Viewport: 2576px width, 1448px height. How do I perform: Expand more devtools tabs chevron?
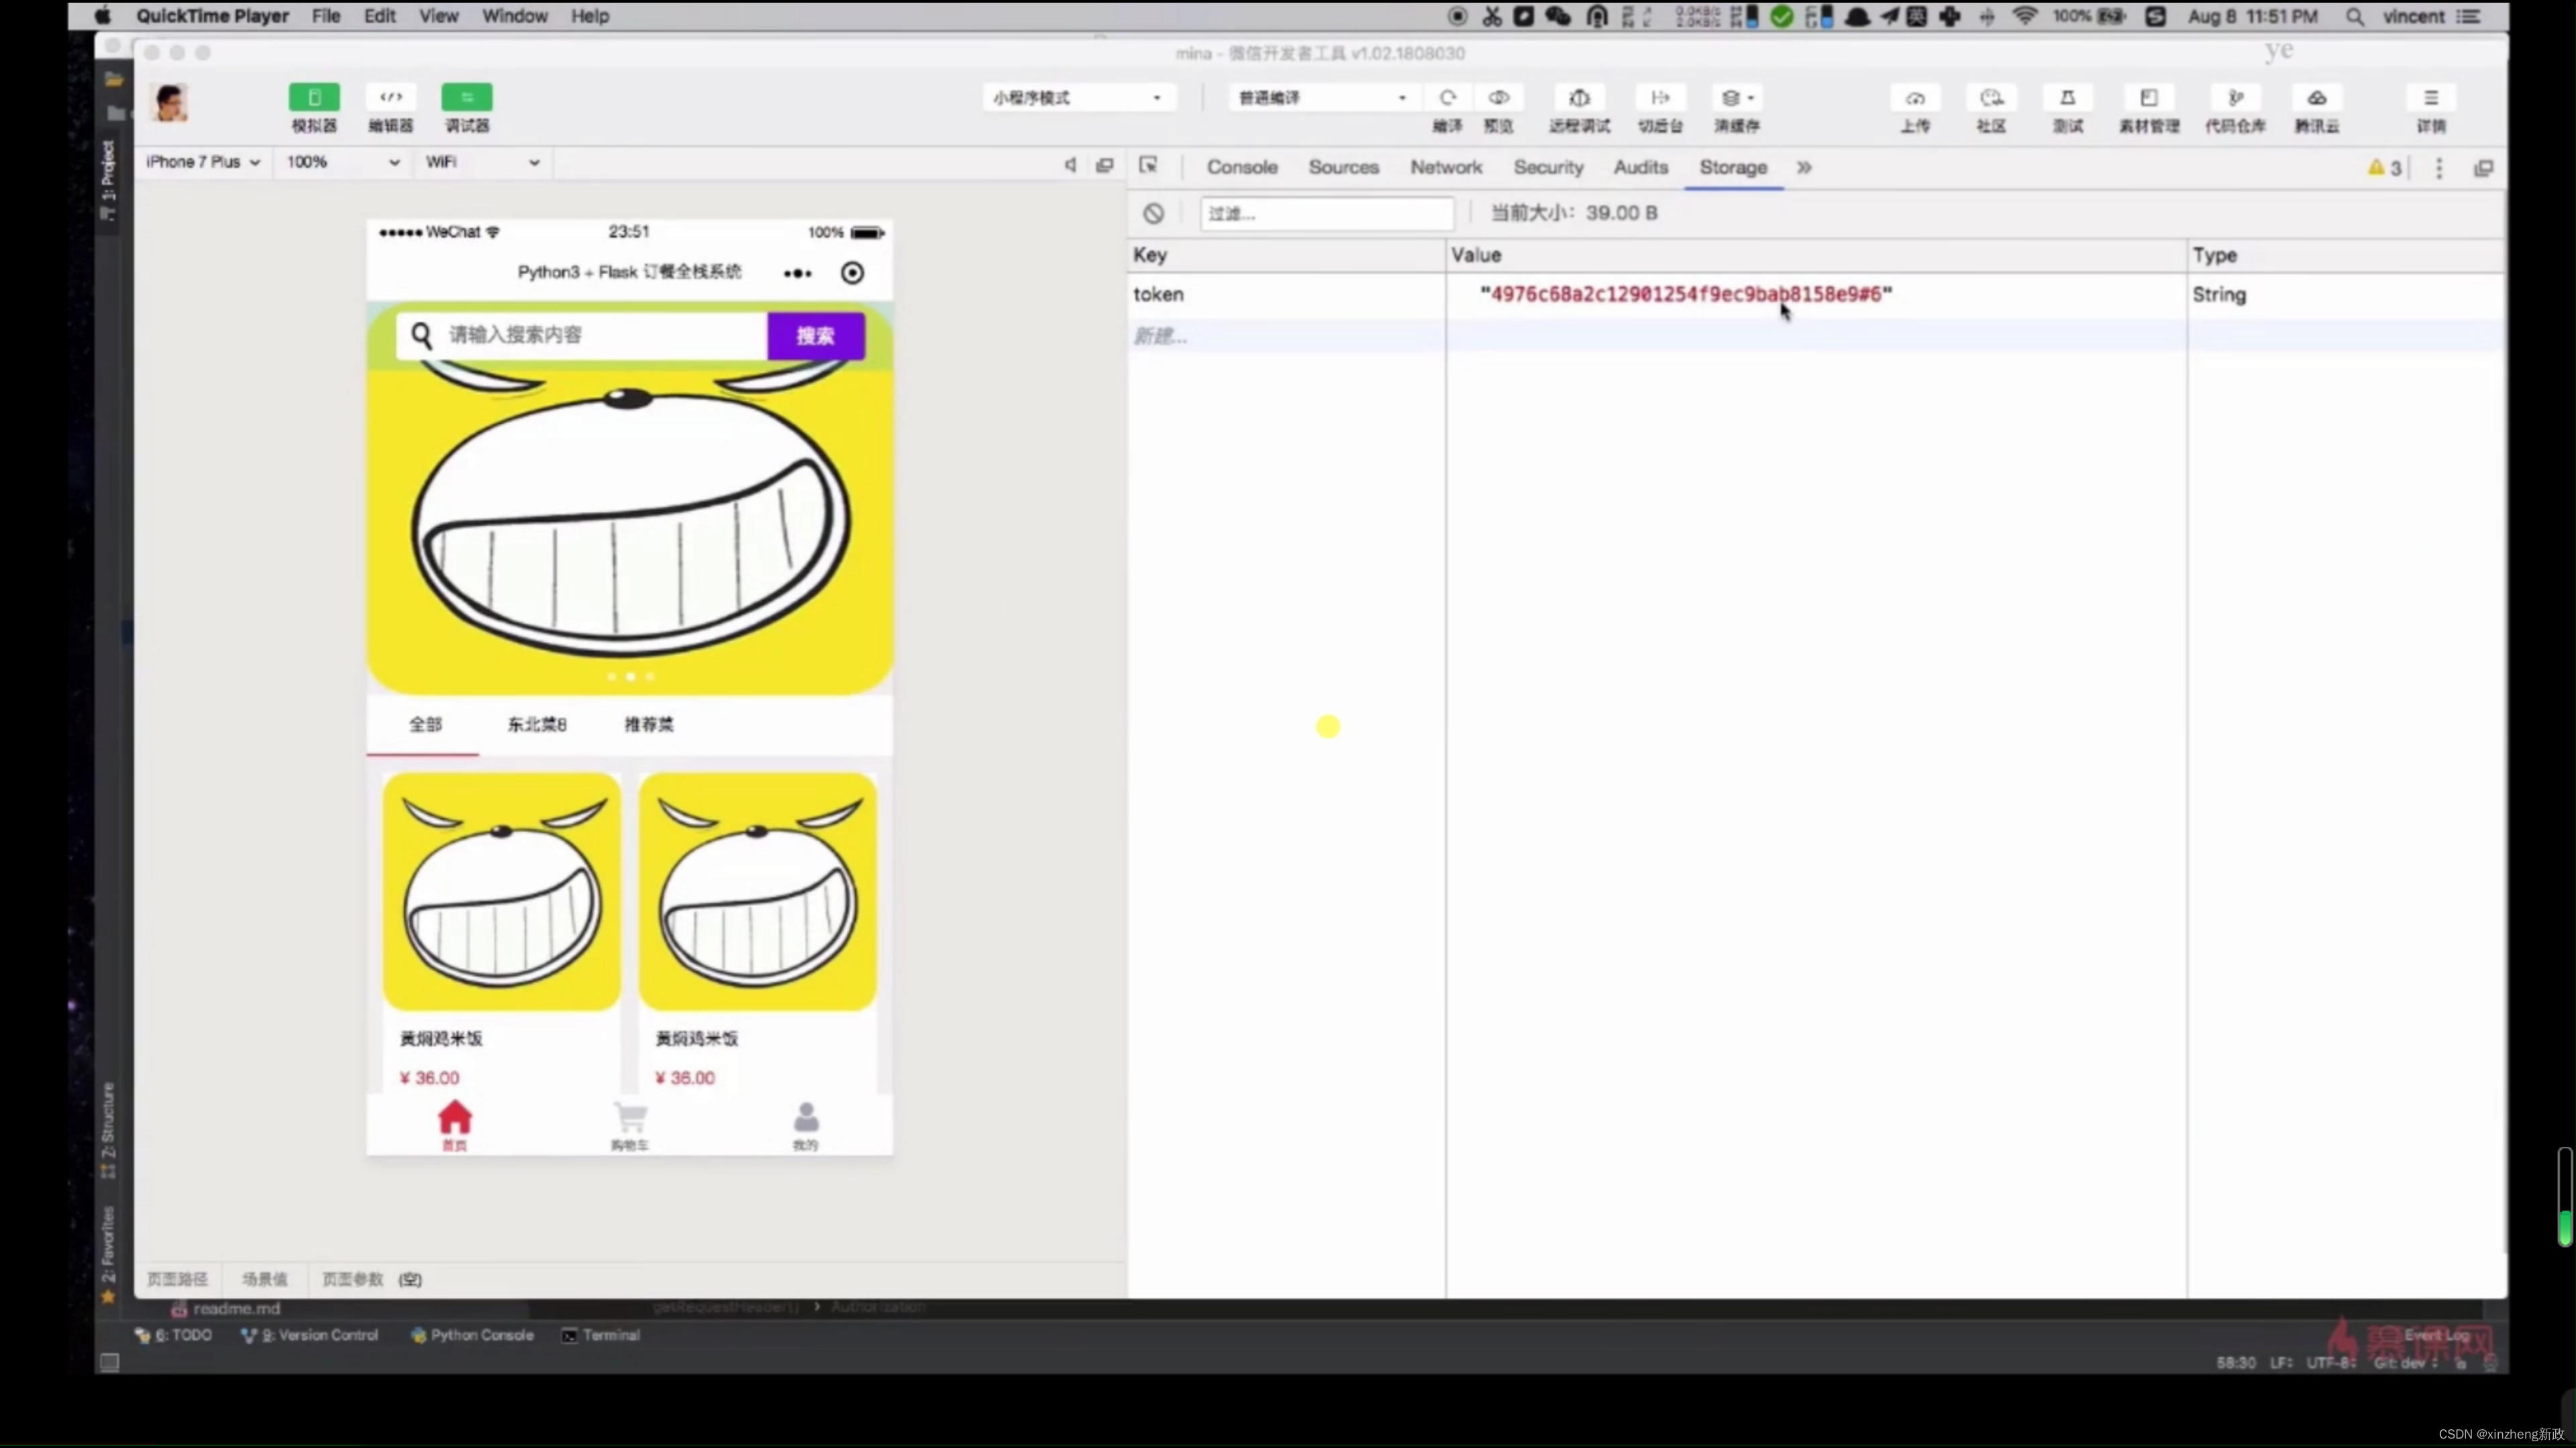click(1804, 168)
